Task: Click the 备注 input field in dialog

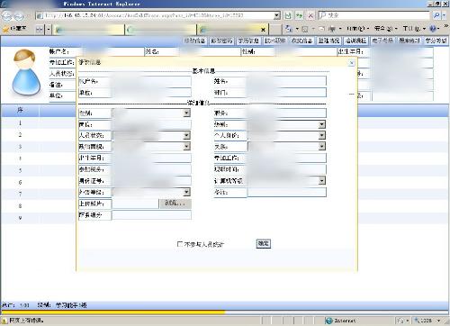Action: [286, 192]
